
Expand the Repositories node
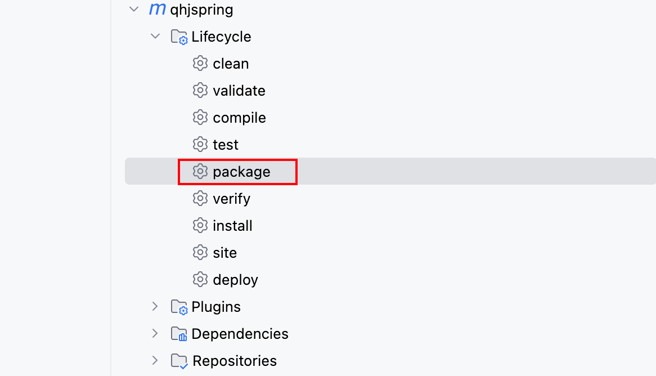coord(155,360)
